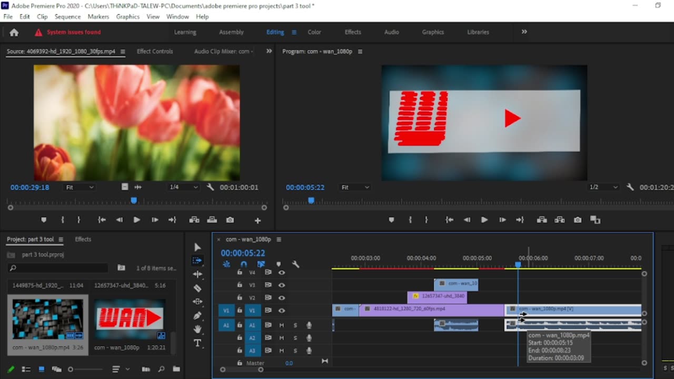Click Overwrite button in Source monitor
This screenshot has width=674, height=379.
coord(212,220)
